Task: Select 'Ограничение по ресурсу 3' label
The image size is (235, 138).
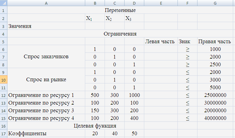Action: (x=46, y=110)
